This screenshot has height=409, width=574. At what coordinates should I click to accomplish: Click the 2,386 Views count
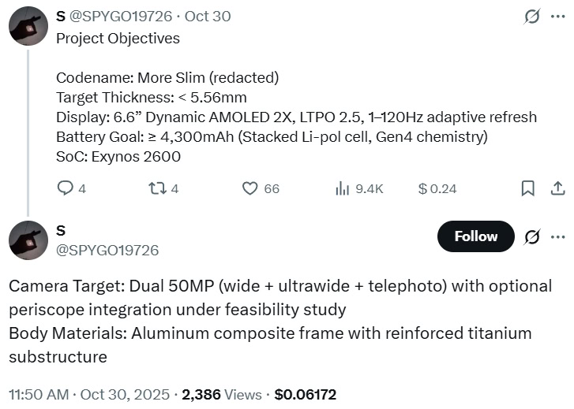pyautogui.click(x=223, y=393)
